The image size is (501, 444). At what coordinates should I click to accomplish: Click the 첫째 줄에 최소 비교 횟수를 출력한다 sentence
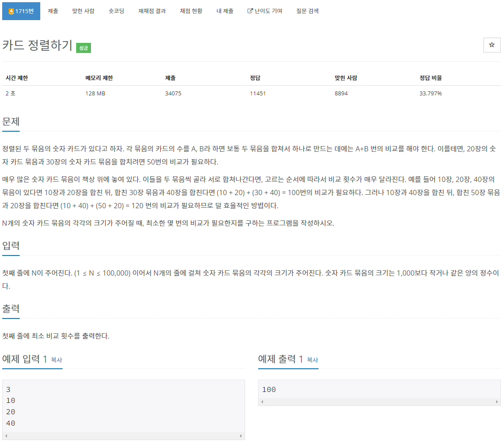pyautogui.click(x=56, y=336)
